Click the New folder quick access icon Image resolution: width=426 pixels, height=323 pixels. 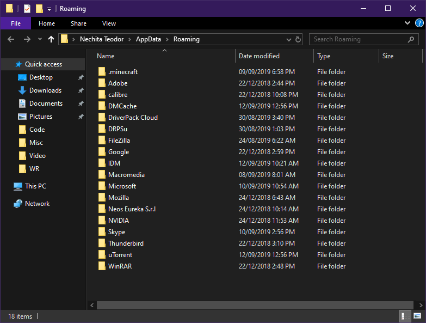39,9
